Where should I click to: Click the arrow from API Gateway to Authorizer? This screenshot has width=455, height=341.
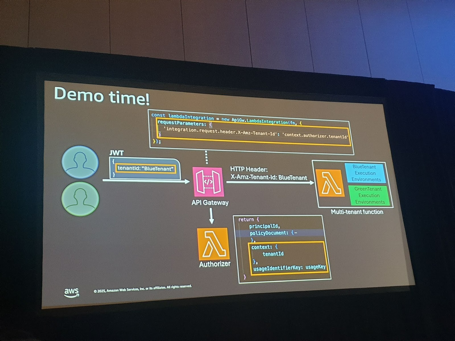[211, 216]
